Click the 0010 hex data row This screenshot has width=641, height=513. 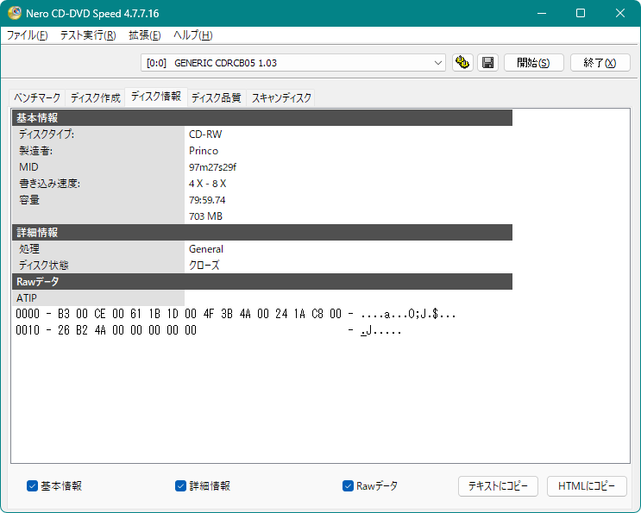(x=209, y=330)
